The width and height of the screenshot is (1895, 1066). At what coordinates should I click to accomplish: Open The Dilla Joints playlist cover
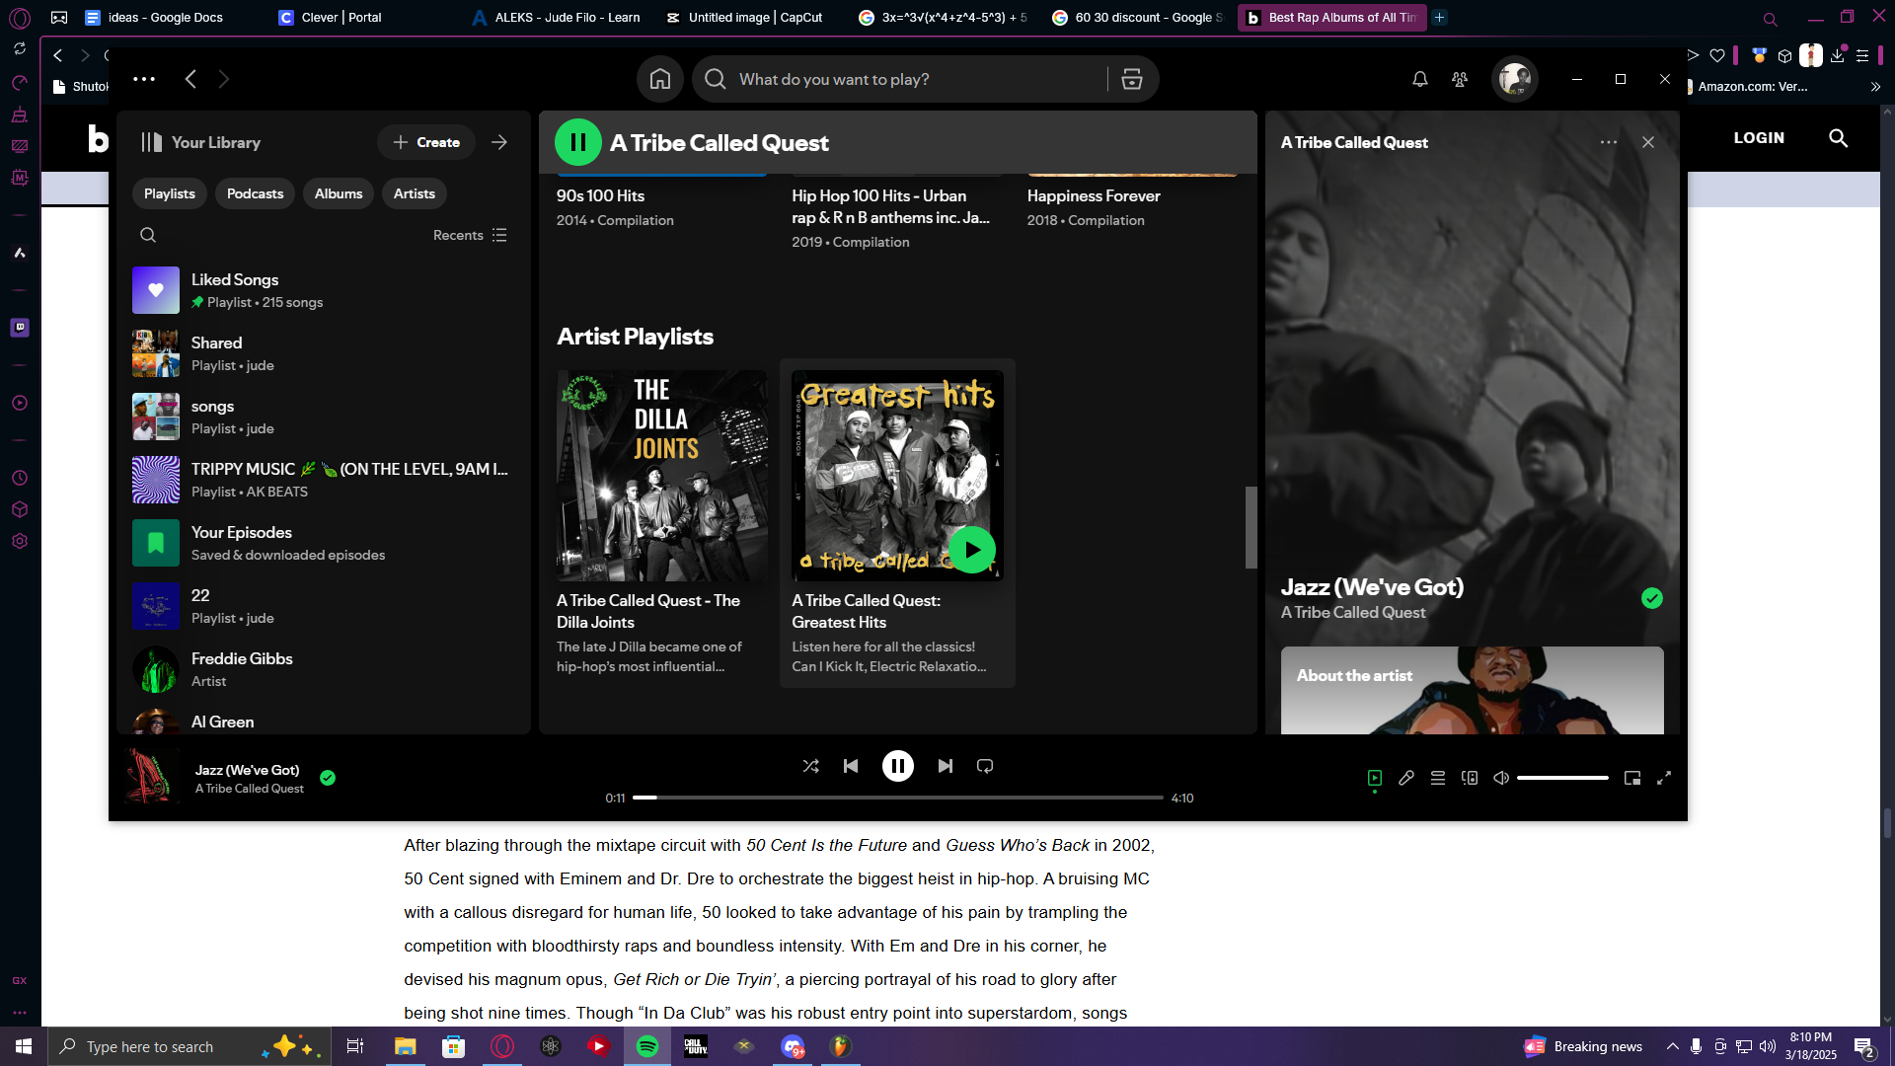click(x=662, y=476)
